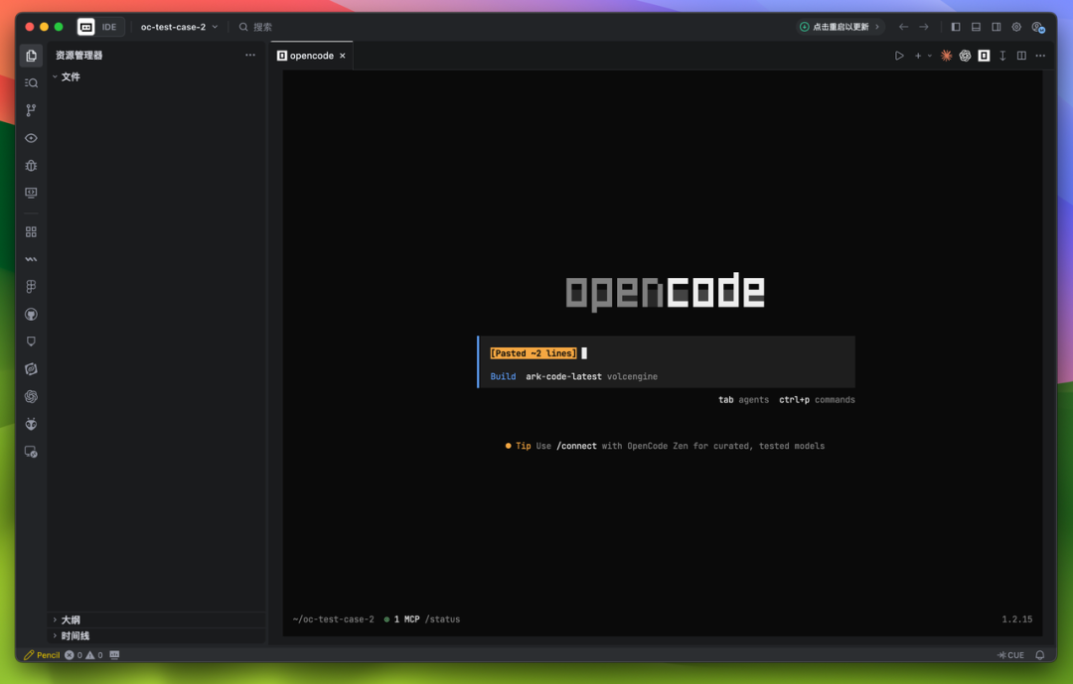1073x684 pixels.
Task: Toggle the right secondary sidebar layout
Action: [x=996, y=27]
